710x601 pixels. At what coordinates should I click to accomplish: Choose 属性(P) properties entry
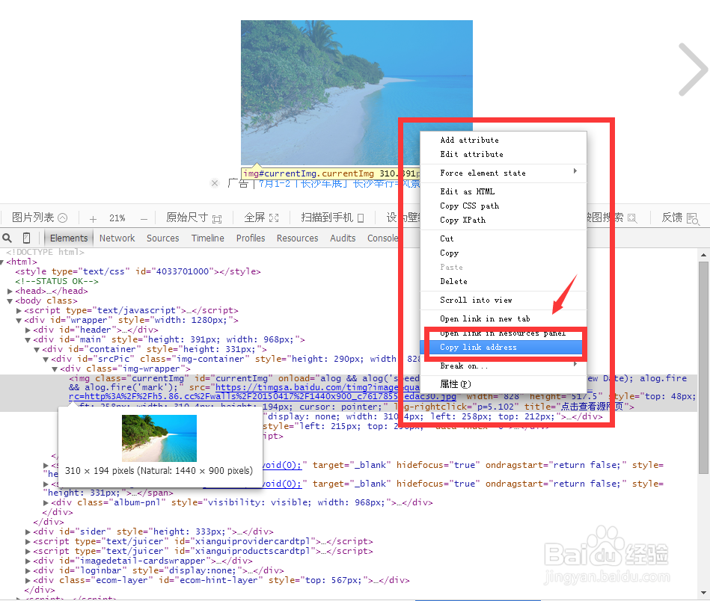tap(504, 384)
